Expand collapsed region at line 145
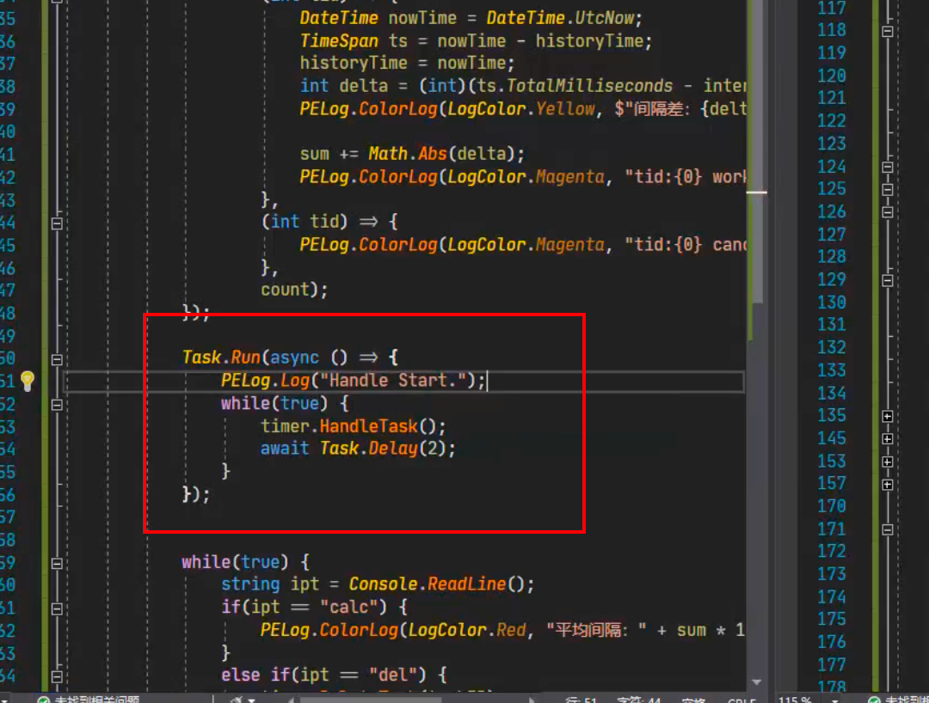The height and width of the screenshot is (703, 929). (x=888, y=439)
